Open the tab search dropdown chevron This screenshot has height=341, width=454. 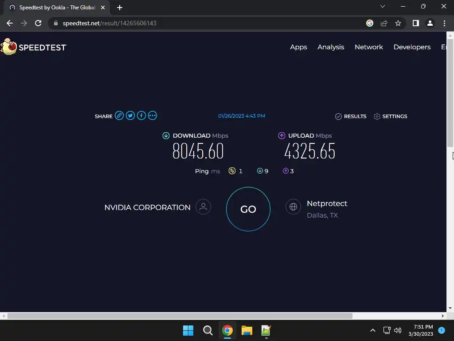(383, 6)
